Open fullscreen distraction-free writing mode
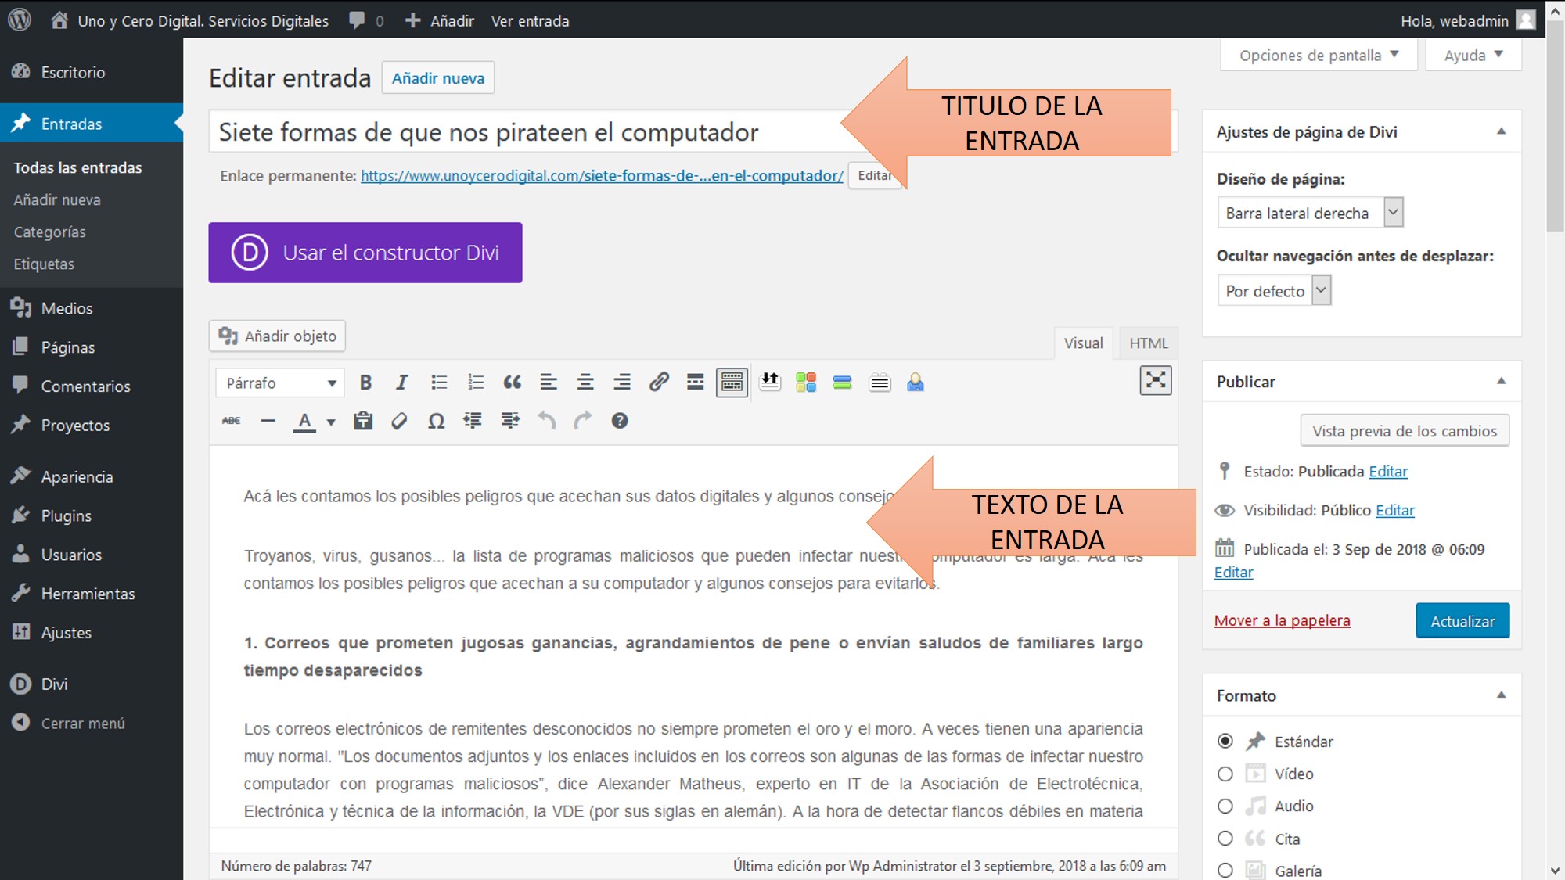Viewport: 1565px width, 880px height. pos(1155,381)
